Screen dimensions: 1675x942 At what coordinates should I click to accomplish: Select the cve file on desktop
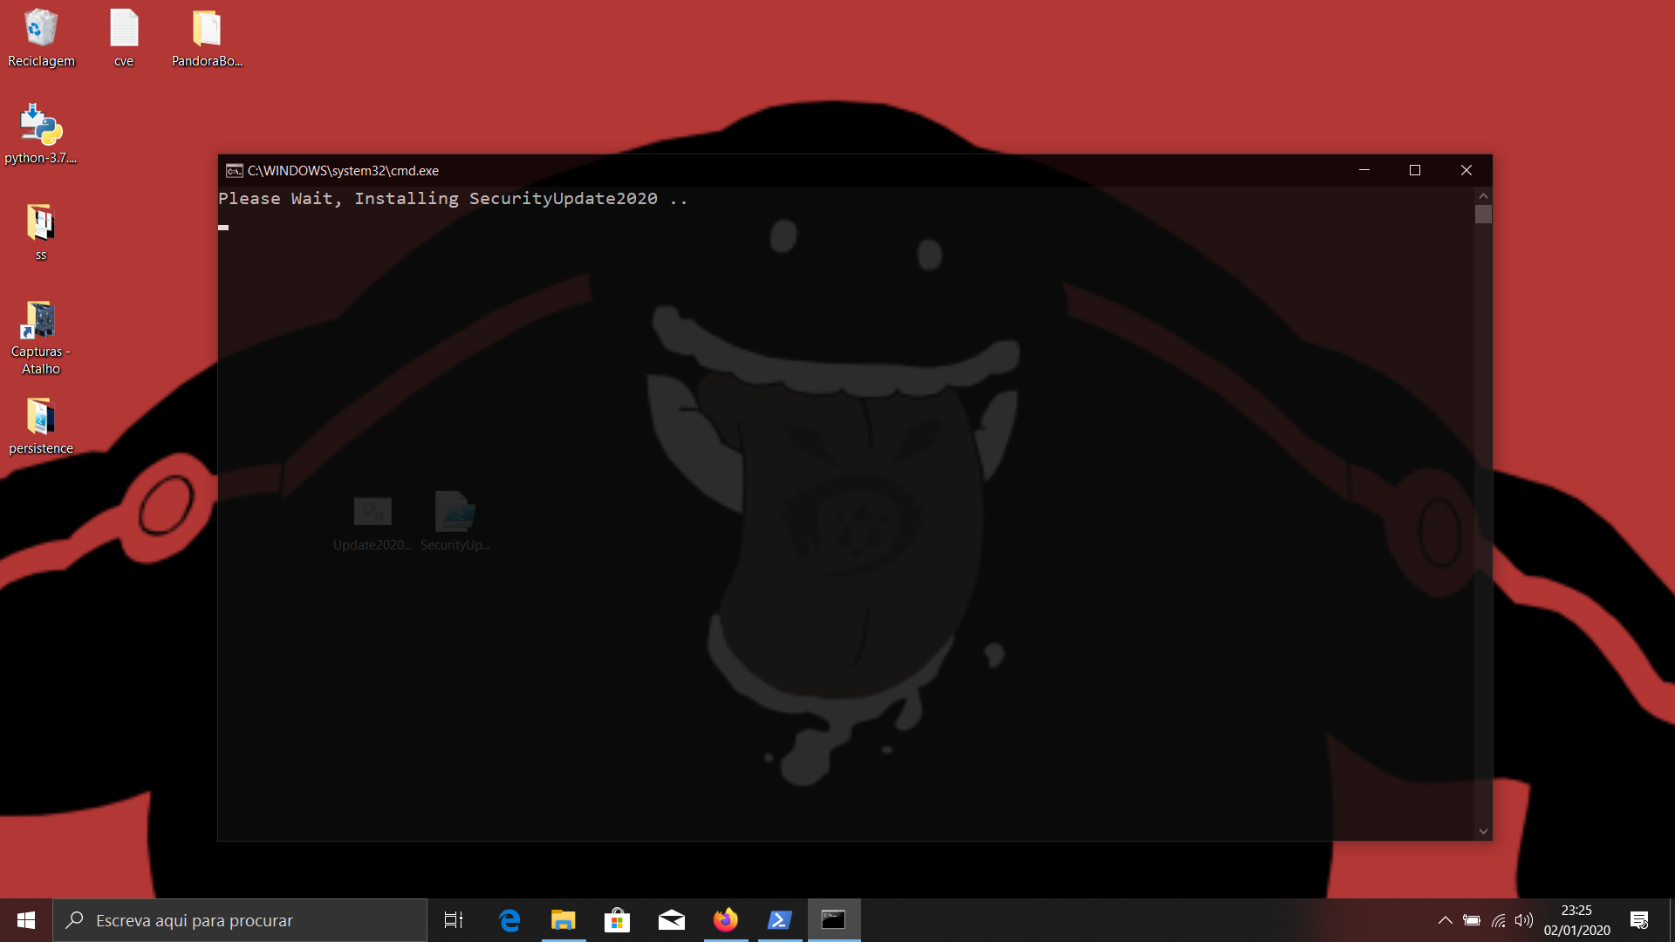point(124,30)
